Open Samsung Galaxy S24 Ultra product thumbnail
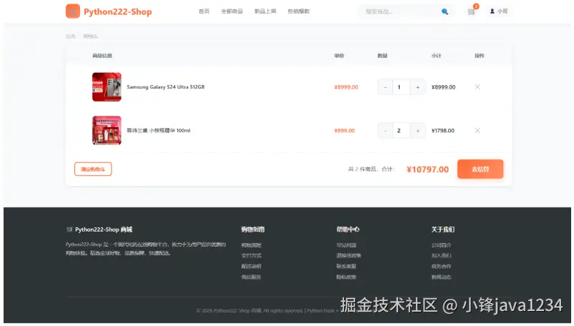Screen dimensions: 574x326 107,87
